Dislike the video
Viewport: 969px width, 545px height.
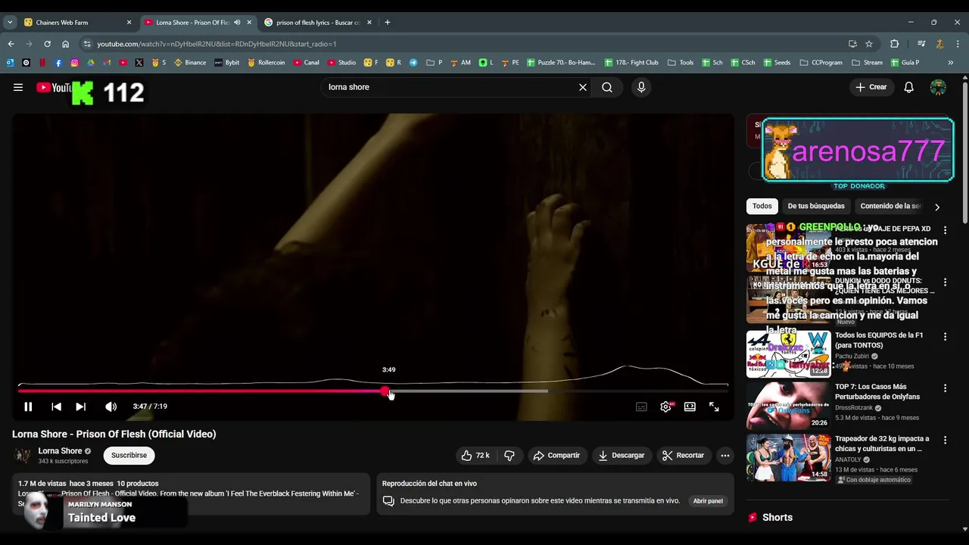[509, 456]
